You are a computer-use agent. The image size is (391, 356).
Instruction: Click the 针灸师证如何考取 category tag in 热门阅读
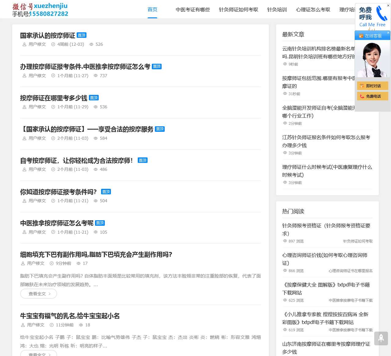(x=358, y=241)
